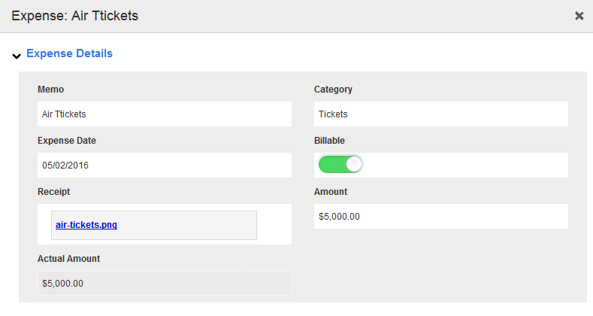The height and width of the screenshot is (316, 593).
Task: Open the Expense Date field 05/02/2016
Action: point(164,165)
